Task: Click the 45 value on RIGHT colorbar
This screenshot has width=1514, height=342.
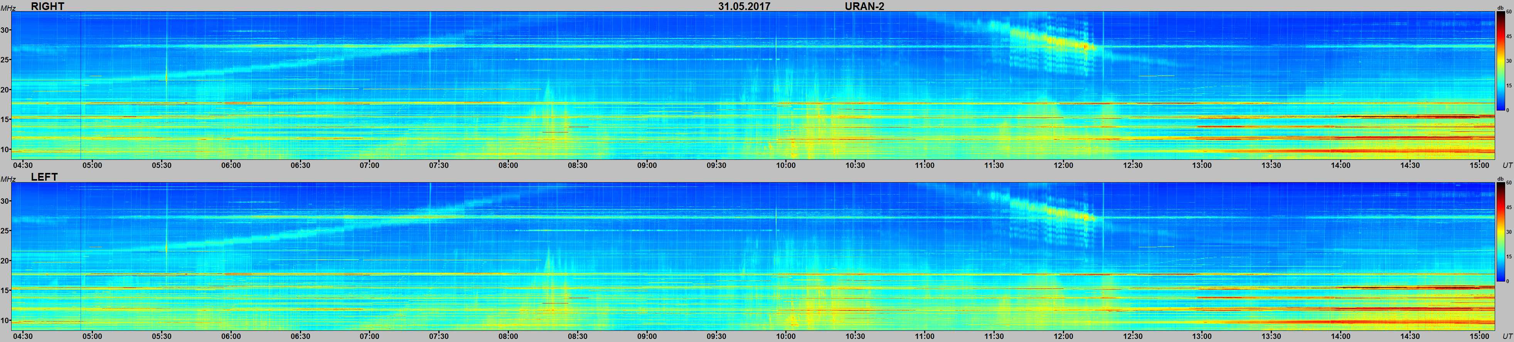Action: [1508, 36]
